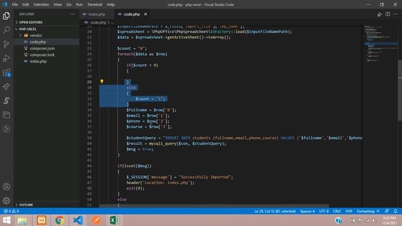This screenshot has height=226, width=402.
Task: Click the lightbulb code action icon
Action: pyautogui.click(x=102, y=82)
